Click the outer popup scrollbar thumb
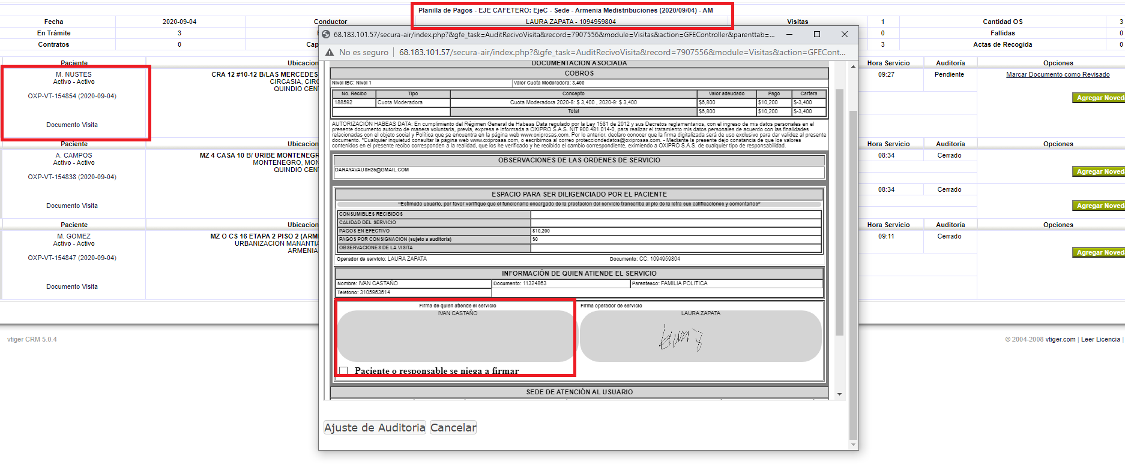Viewport: 1125px width, 471px height. [853, 274]
